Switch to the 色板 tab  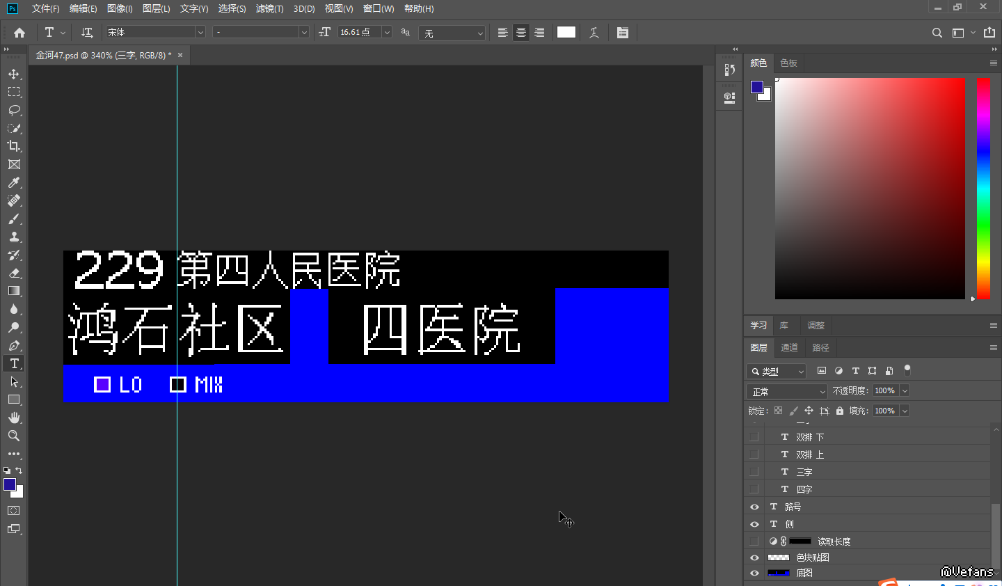(x=788, y=63)
